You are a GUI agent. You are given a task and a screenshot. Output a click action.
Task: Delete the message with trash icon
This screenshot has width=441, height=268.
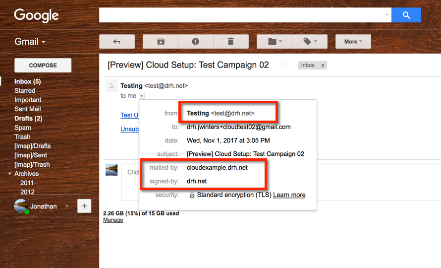point(231,42)
